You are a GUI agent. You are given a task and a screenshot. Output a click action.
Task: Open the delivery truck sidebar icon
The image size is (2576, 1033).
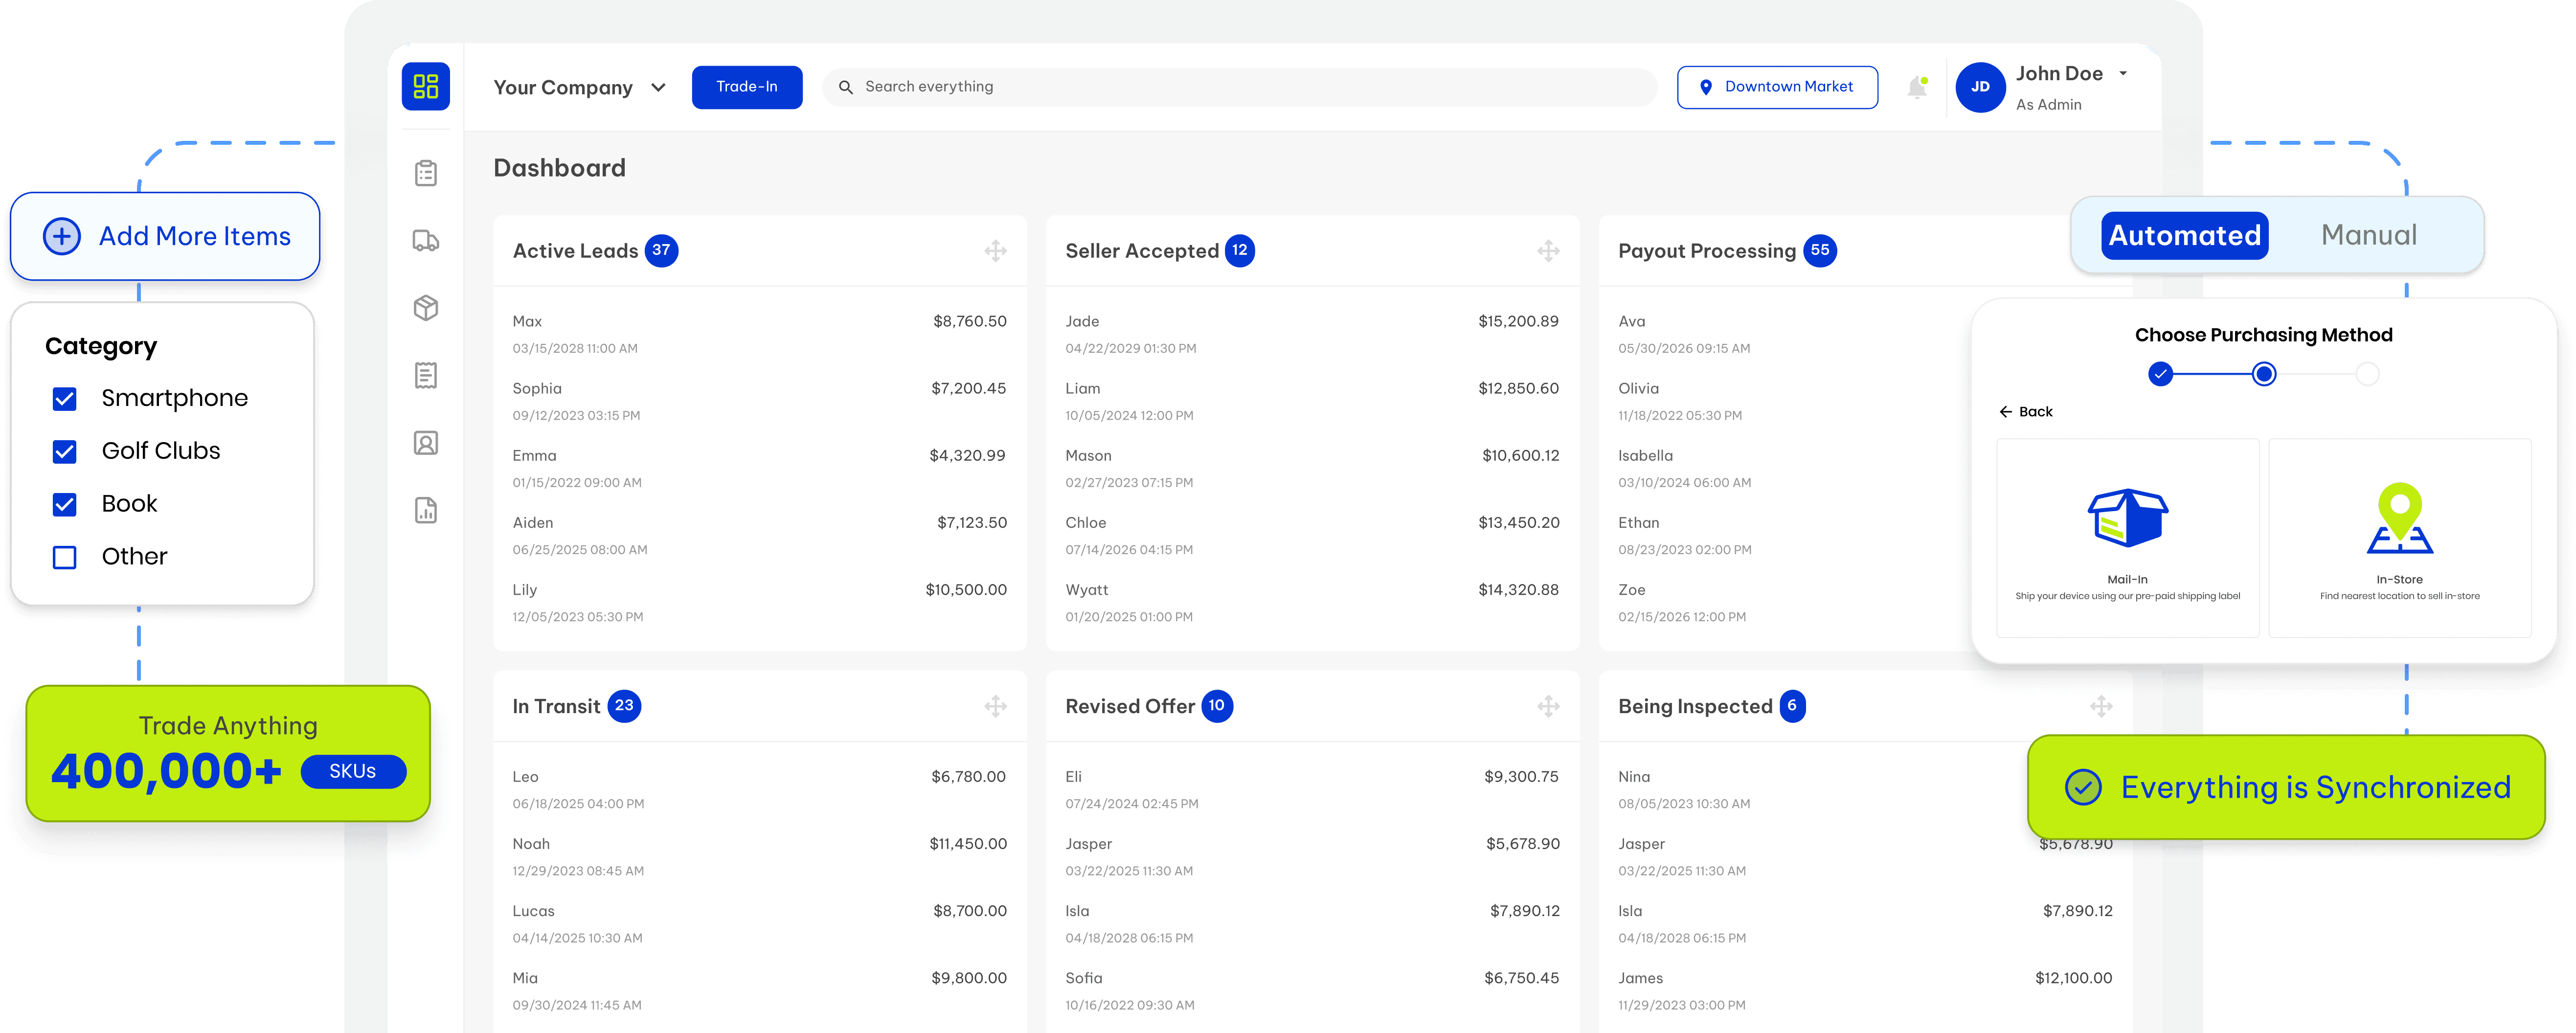(x=425, y=240)
